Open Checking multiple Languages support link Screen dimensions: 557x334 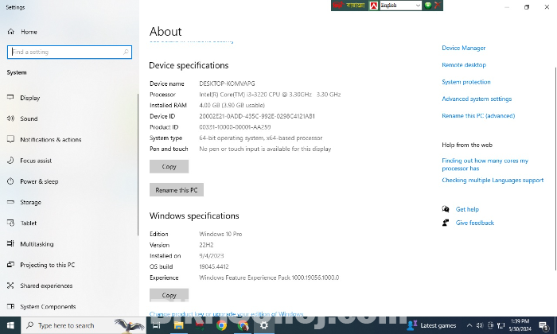tap(493, 181)
